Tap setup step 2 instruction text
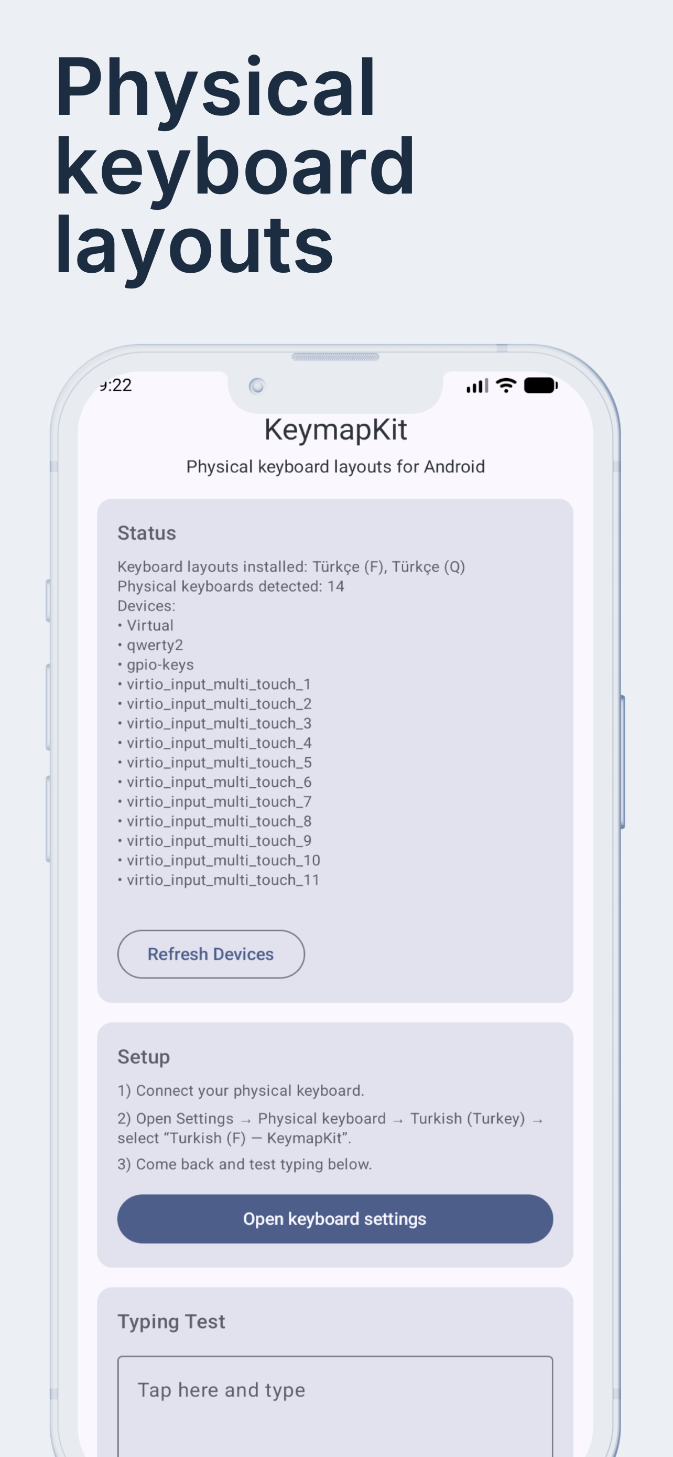This screenshot has height=1457, width=673. pyautogui.click(x=331, y=1128)
